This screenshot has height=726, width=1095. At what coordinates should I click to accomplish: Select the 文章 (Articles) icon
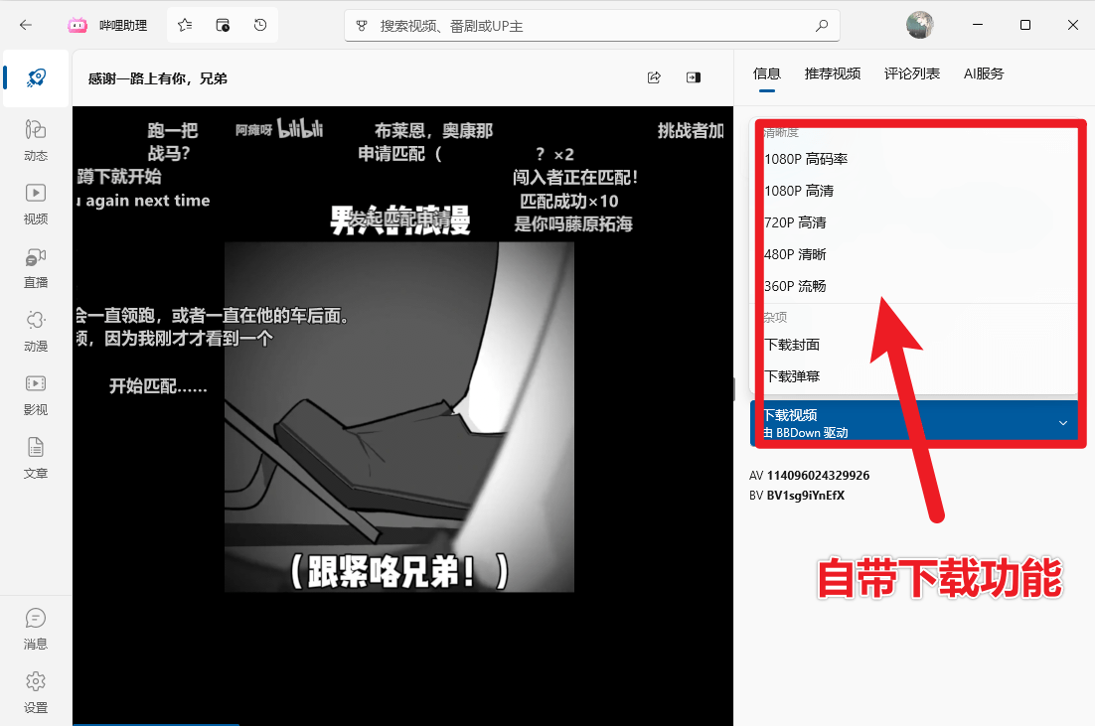36,459
